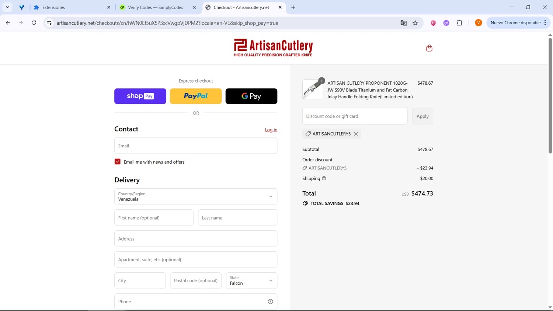The height and width of the screenshot is (311, 553).
Task: Open the tab search dropdown arrow
Action: click(7, 7)
